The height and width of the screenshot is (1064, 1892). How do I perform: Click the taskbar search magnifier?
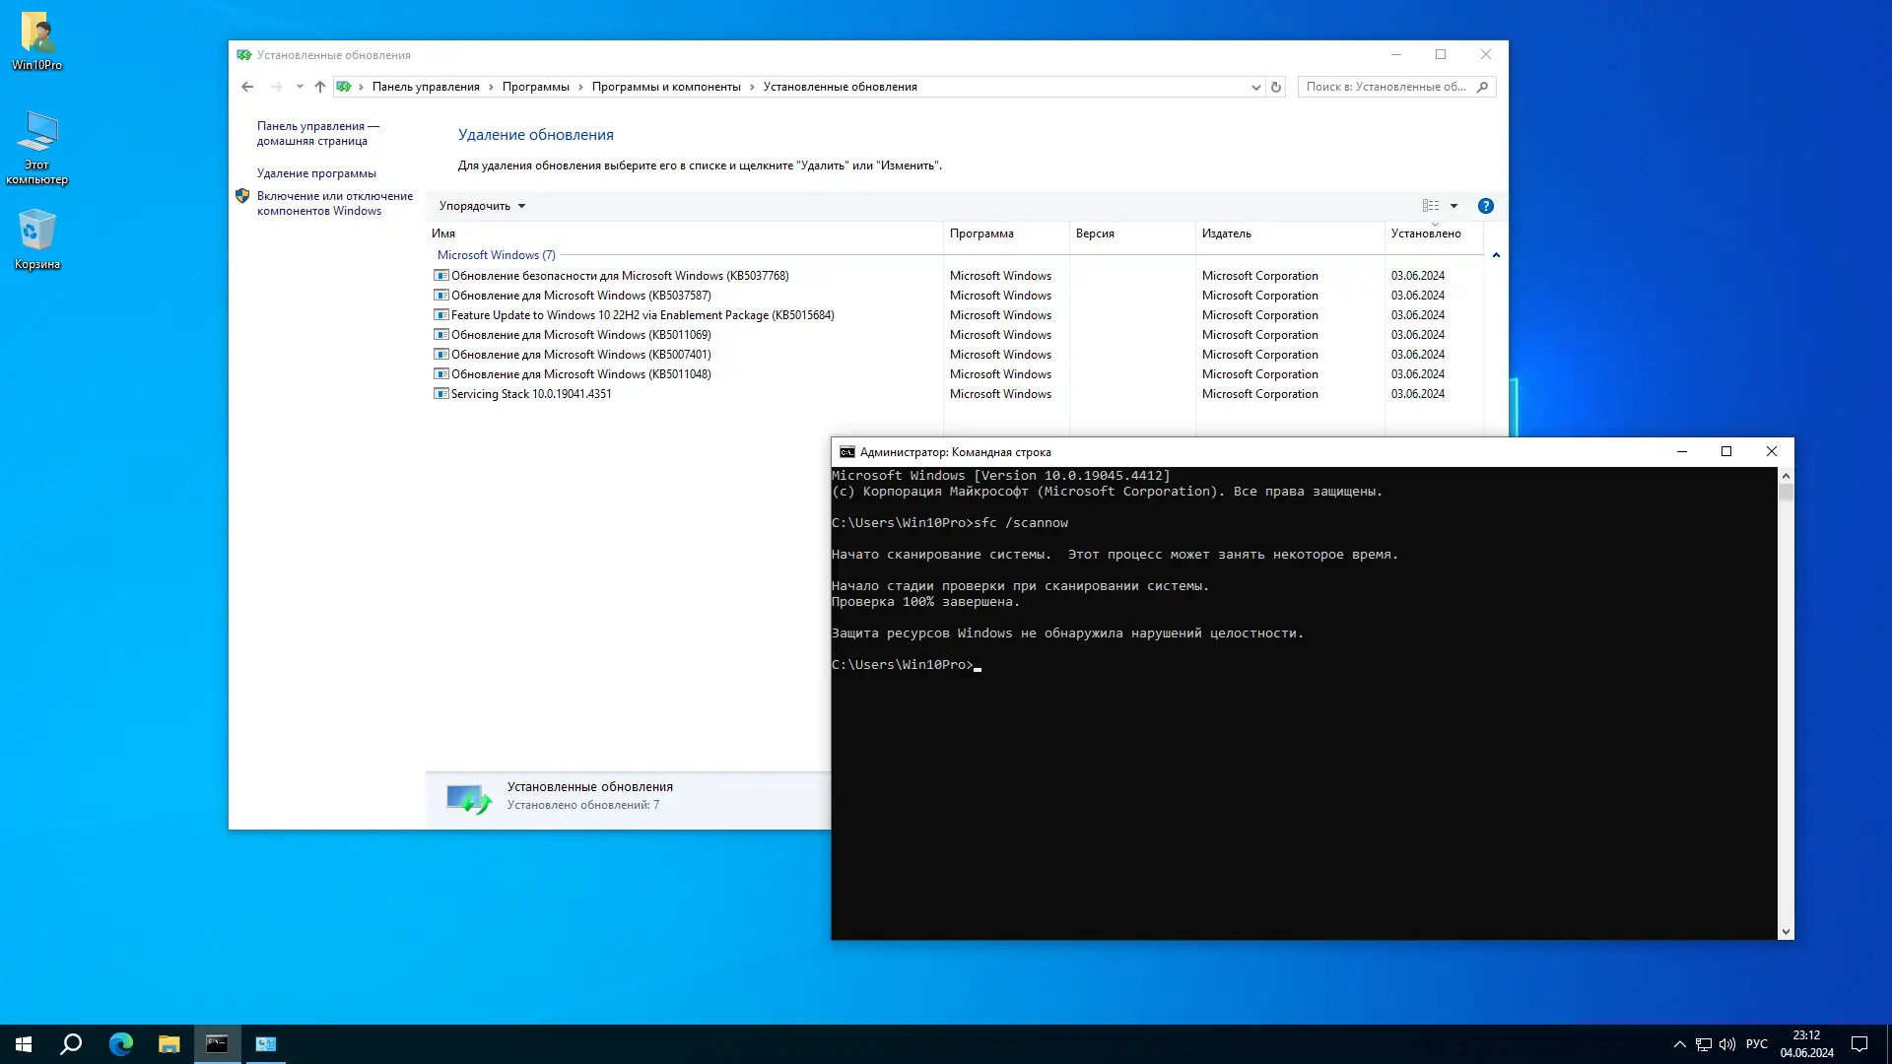point(71,1044)
